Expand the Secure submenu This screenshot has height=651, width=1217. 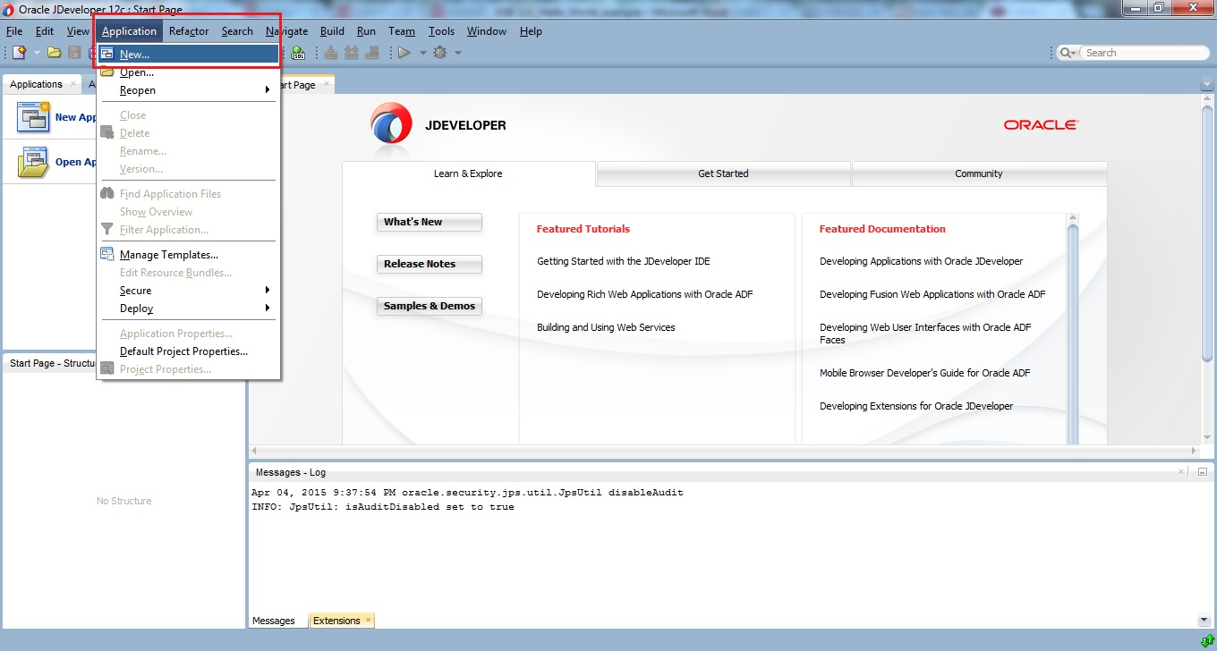[x=188, y=291]
